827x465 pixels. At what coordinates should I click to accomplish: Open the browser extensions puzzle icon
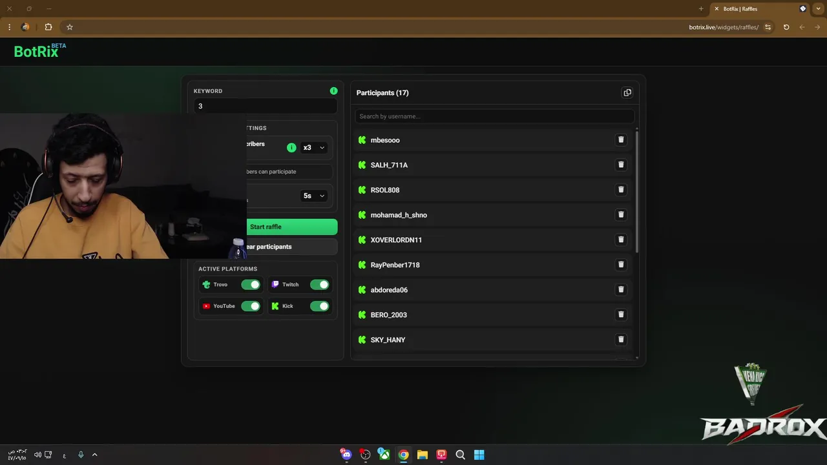(48, 27)
